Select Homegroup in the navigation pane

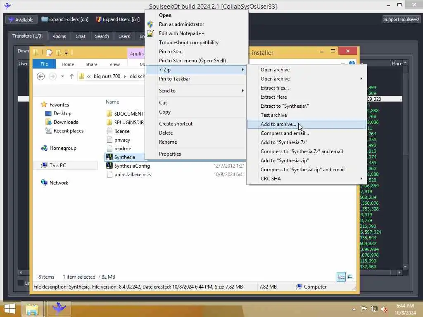[x=63, y=148]
